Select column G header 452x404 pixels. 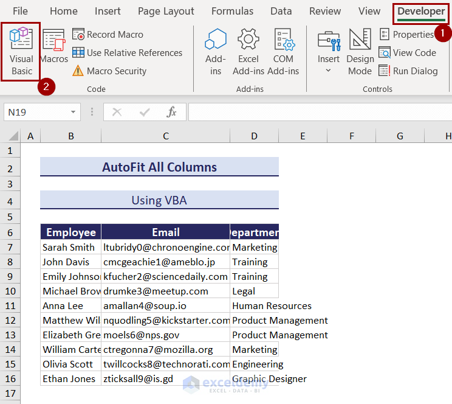point(400,136)
